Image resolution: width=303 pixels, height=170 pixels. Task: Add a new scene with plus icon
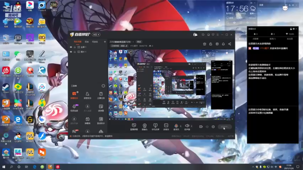[x=105, y=42]
